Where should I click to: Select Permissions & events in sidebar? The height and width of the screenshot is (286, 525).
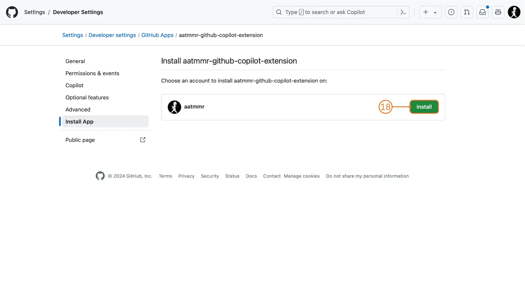(x=105, y=73)
